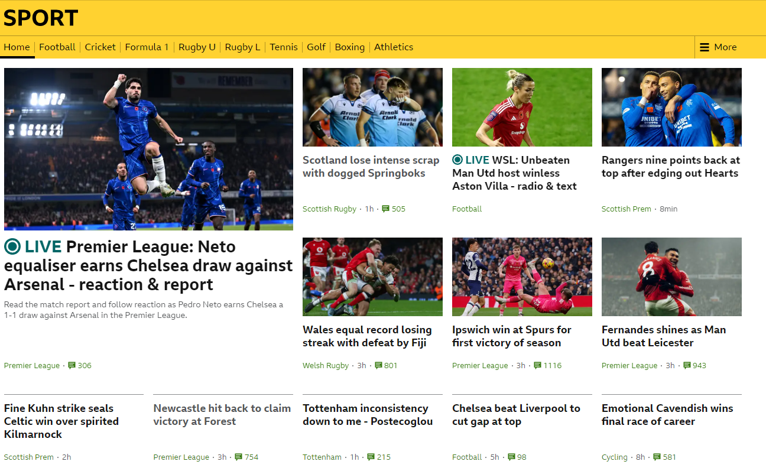Click the SPORT header logo
Image resolution: width=766 pixels, height=471 pixels.
tap(41, 18)
